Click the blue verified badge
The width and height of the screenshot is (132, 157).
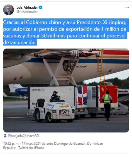tap(41, 8)
